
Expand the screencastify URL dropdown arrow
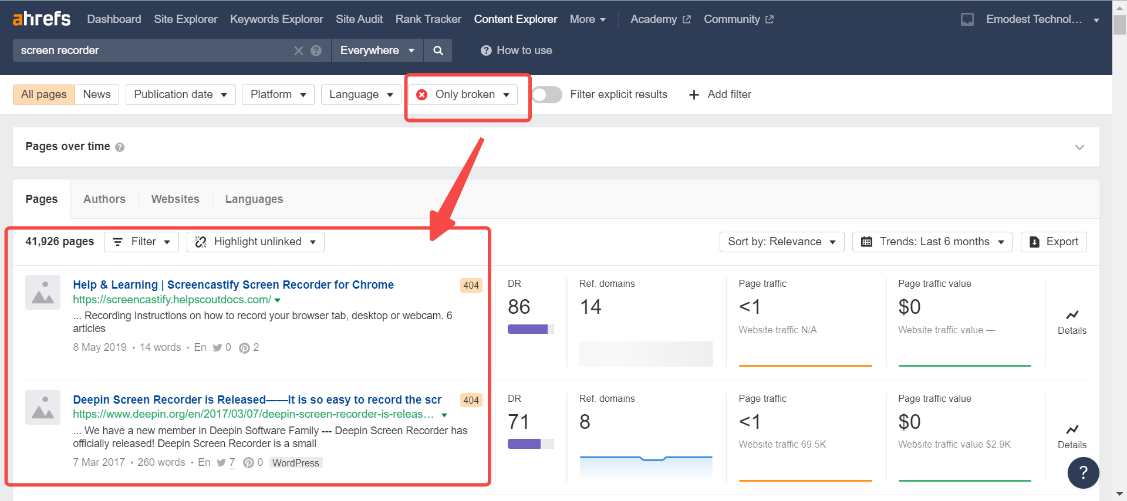278,300
